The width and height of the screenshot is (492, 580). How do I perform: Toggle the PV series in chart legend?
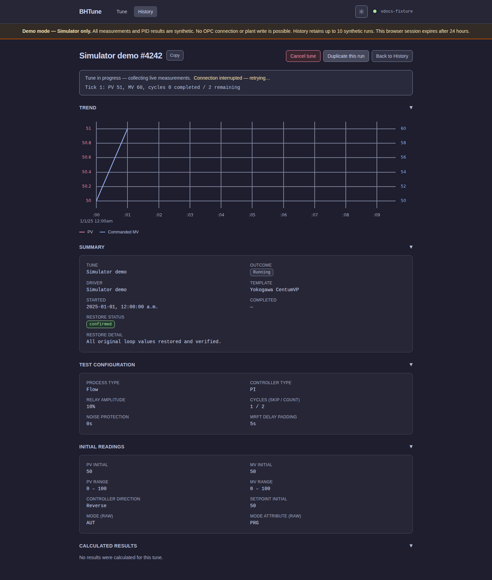[86, 232]
